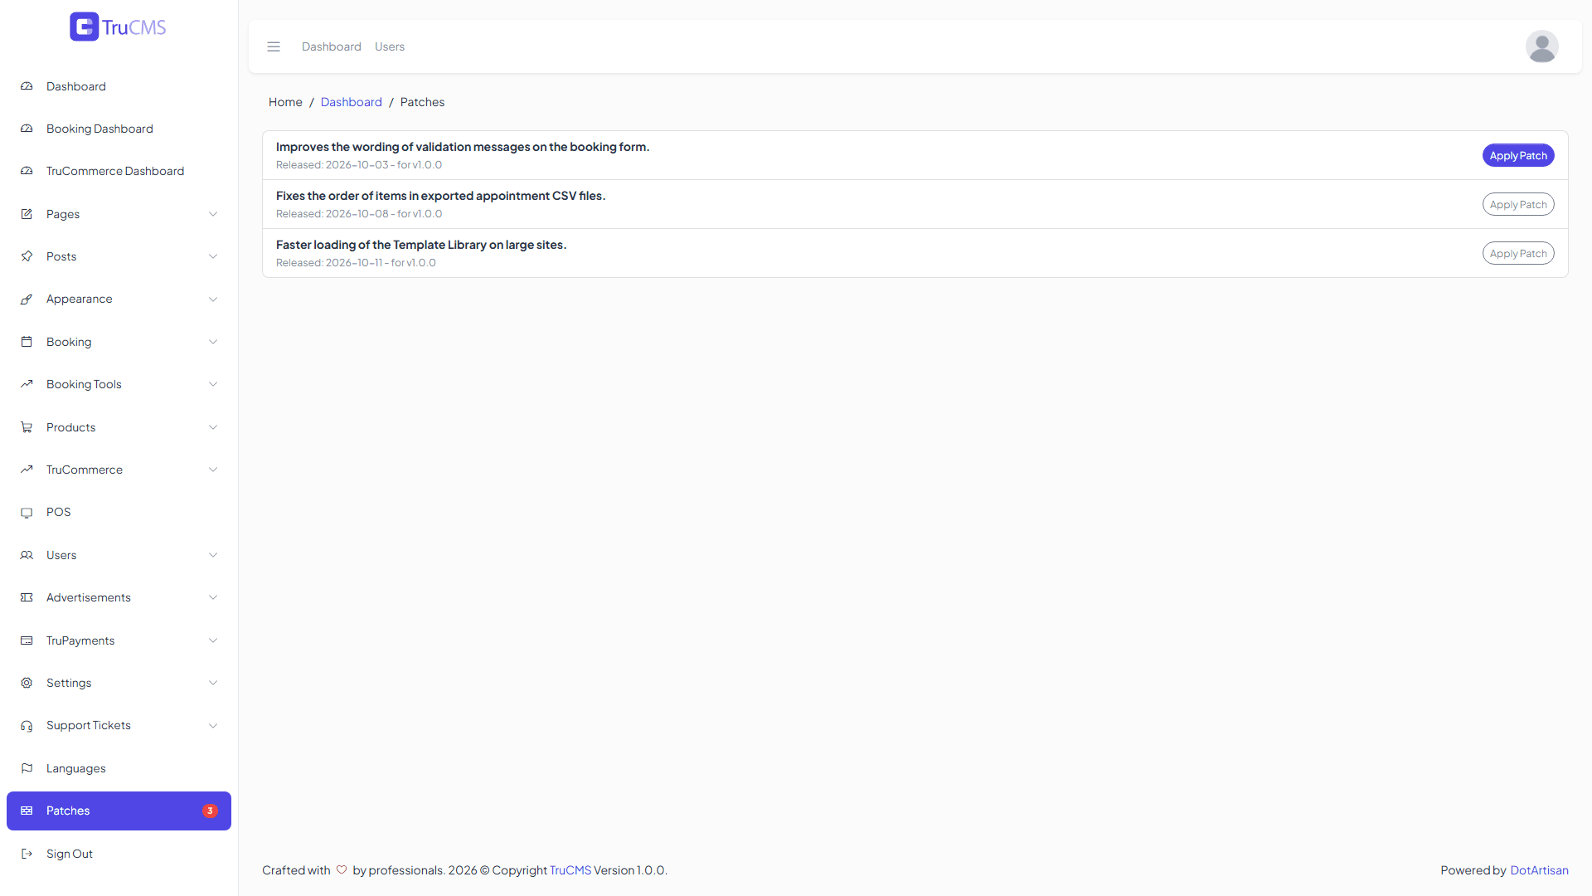Viewport: 1592px width, 896px height.
Task: Click the Posts pin icon
Action: click(x=27, y=256)
